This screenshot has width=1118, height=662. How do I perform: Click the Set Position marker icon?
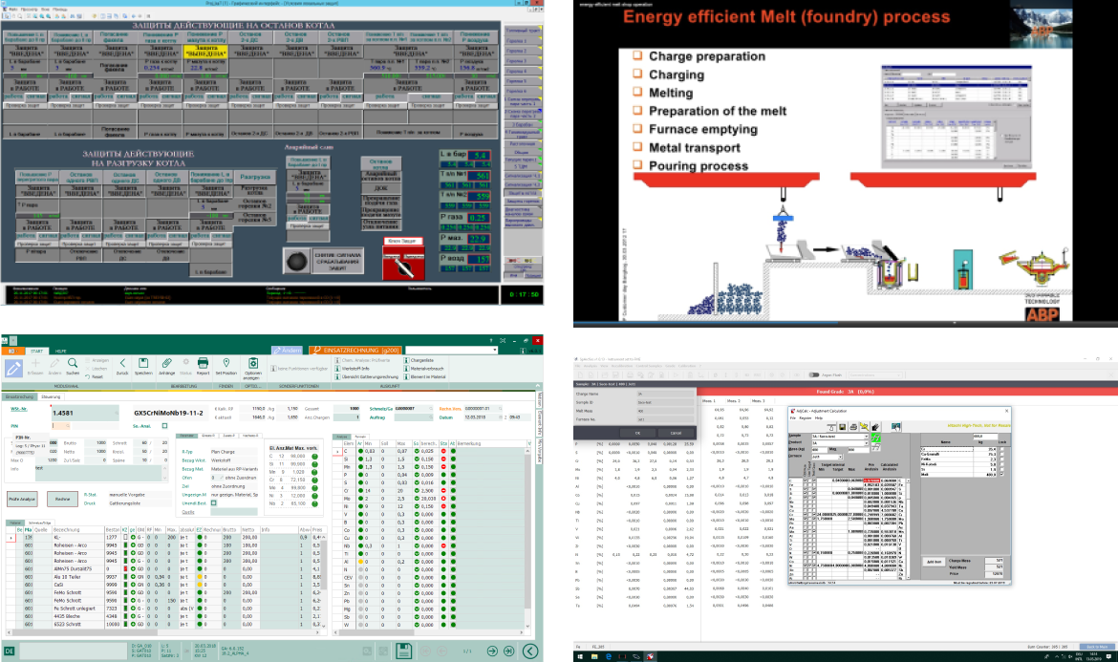click(x=226, y=363)
